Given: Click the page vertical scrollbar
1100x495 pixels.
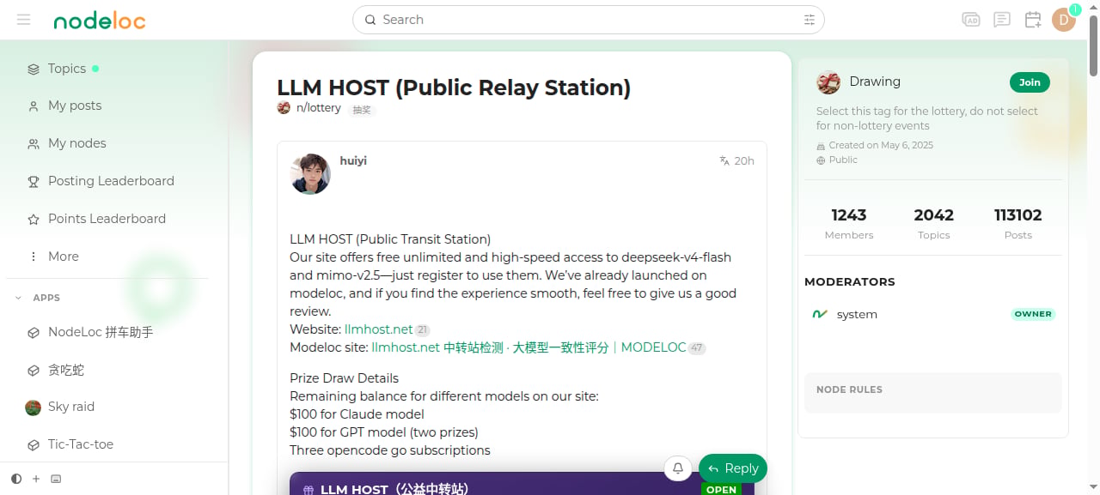Looking at the screenshot, I should [x=1093, y=45].
